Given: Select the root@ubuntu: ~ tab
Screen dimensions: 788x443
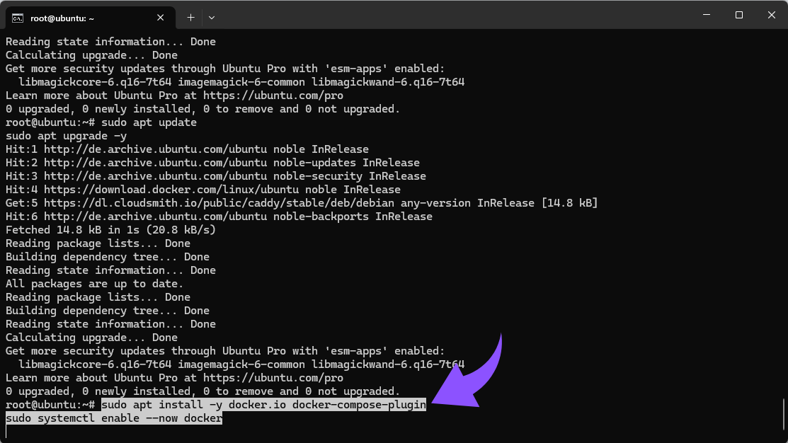Looking at the screenshot, I should (x=91, y=18).
